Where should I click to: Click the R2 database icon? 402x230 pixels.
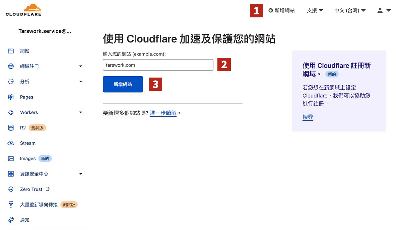(x=11, y=128)
